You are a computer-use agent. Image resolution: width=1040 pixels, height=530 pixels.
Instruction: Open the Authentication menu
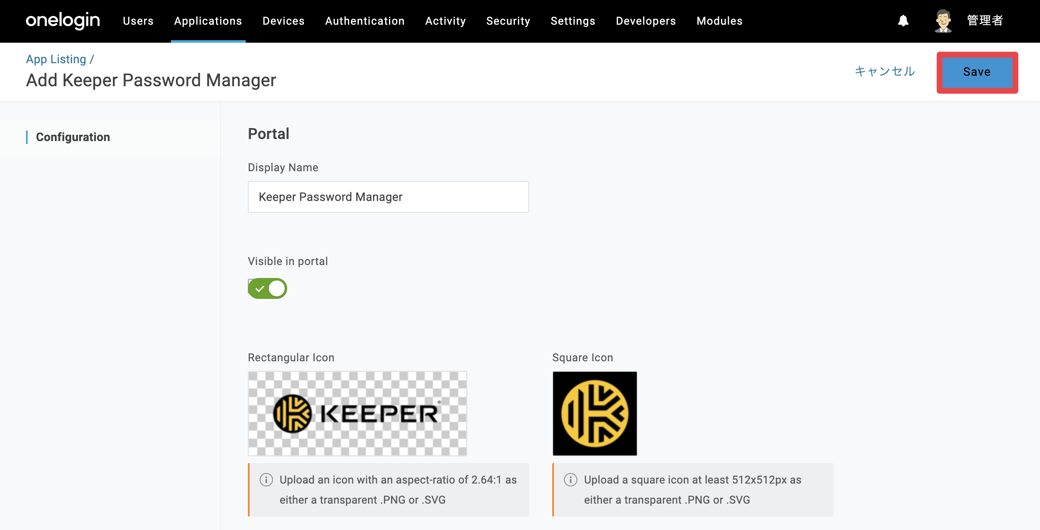pyautogui.click(x=365, y=21)
